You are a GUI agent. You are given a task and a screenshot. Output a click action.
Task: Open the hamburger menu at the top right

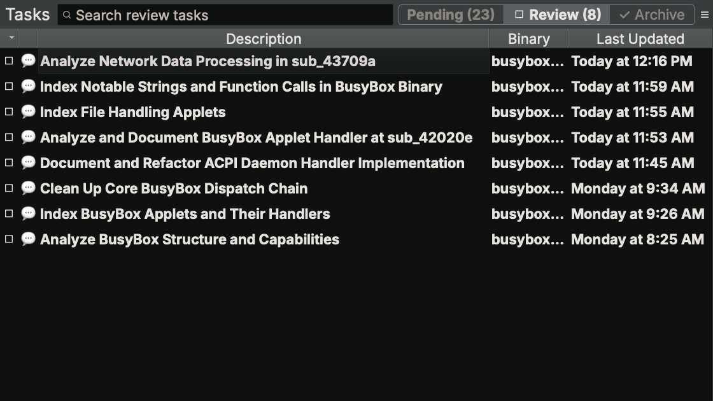click(705, 14)
